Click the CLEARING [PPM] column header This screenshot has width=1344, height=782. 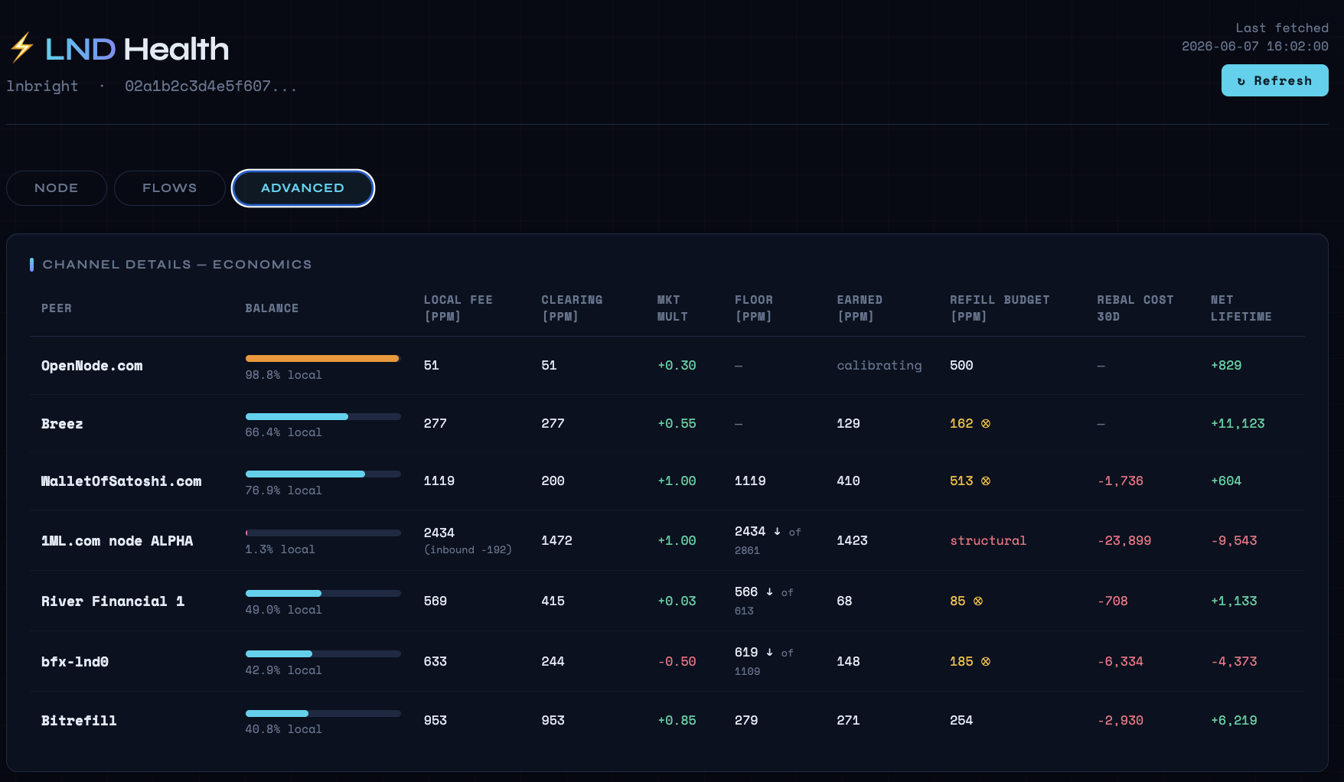[x=572, y=308]
